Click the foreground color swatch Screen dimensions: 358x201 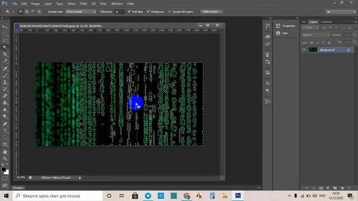pyautogui.click(x=3, y=169)
